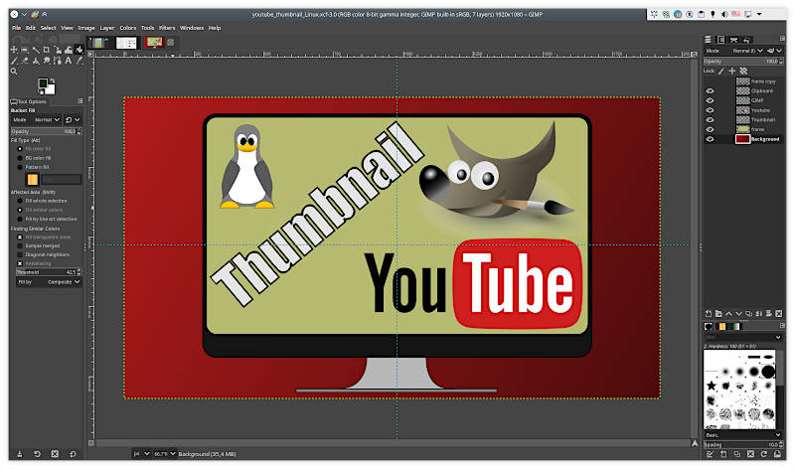Select the Warp Transform tool
Screen dimensions: 795x469
pyautogui.click(x=69, y=49)
